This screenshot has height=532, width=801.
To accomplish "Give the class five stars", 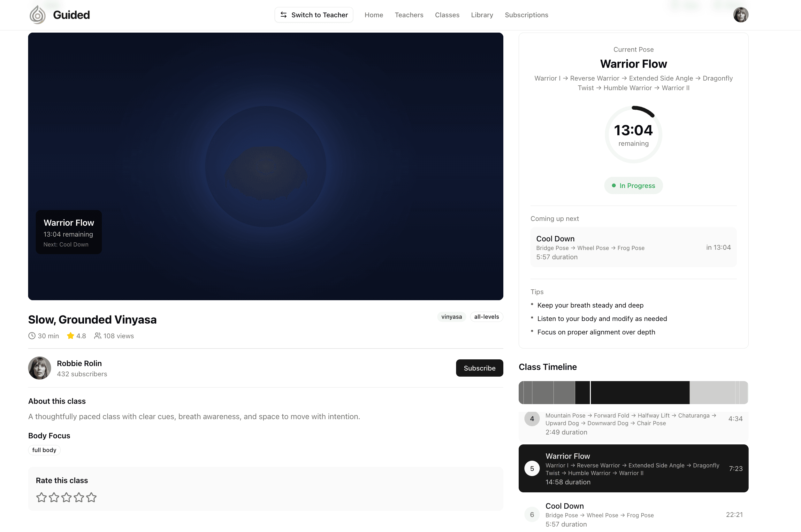I will tap(91, 497).
